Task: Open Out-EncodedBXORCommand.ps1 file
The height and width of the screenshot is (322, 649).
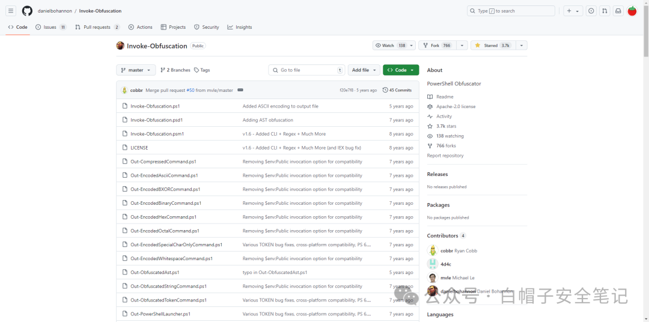Action: tap(165, 189)
